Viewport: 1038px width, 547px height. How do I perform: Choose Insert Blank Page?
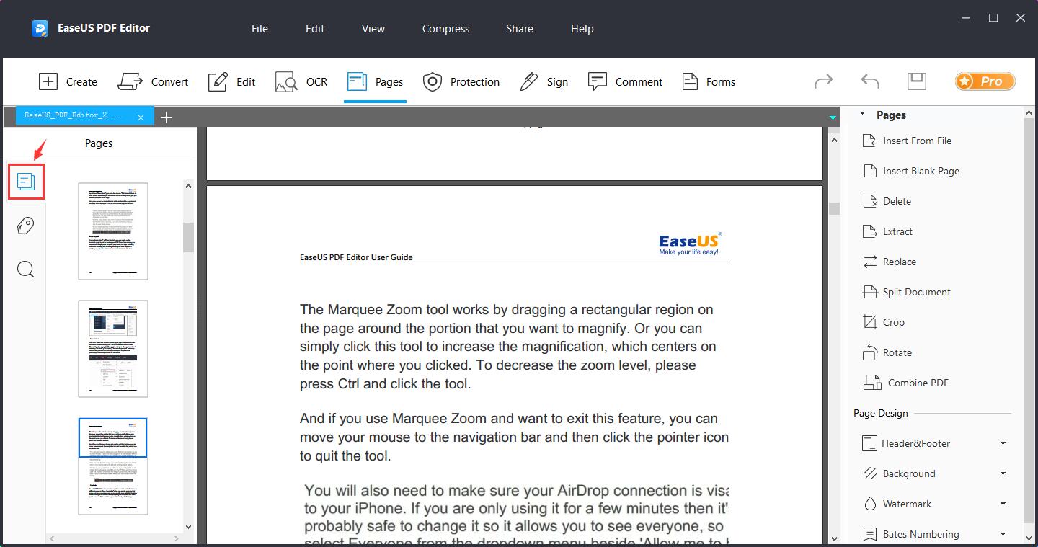[x=911, y=171]
